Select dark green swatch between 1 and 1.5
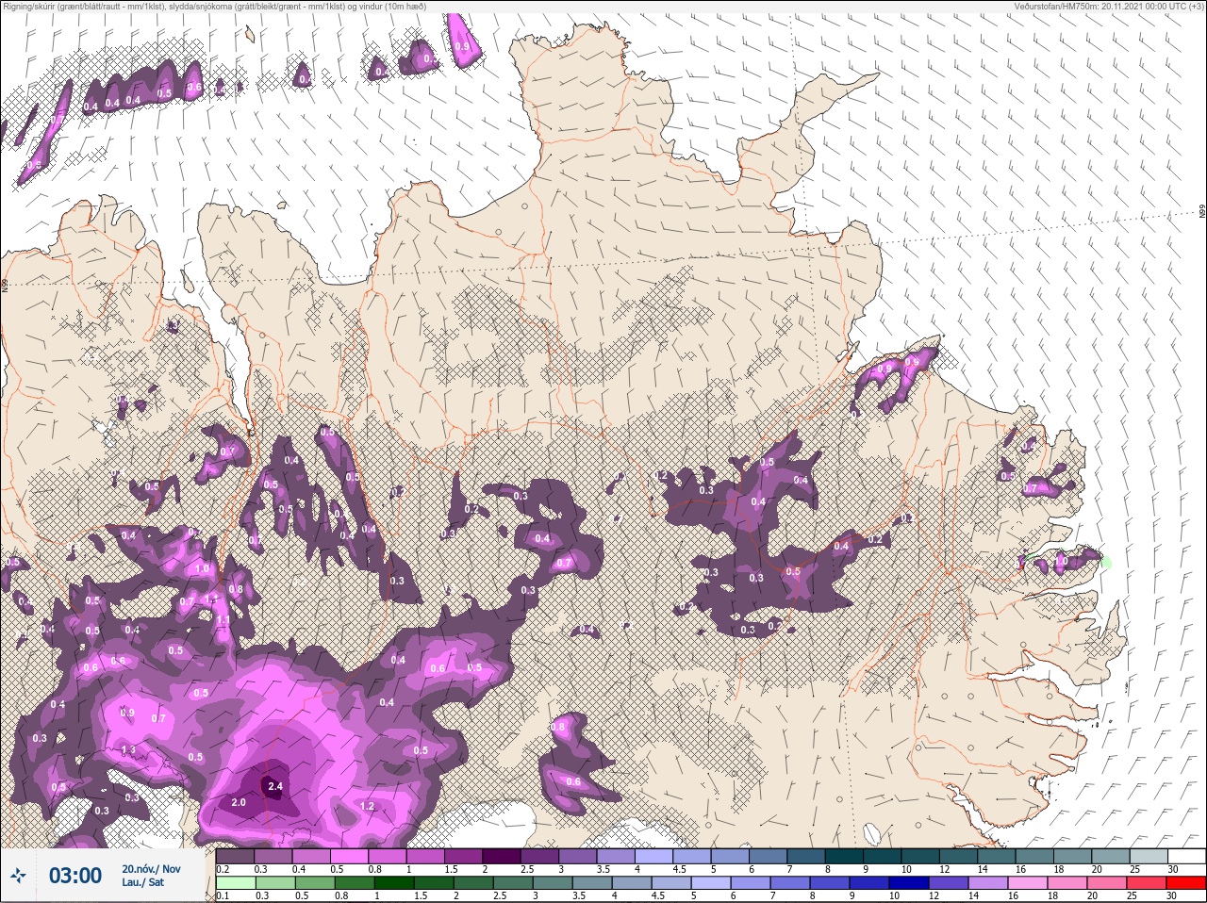The width and height of the screenshot is (1207, 903). pyautogui.click(x=394, y=882)
